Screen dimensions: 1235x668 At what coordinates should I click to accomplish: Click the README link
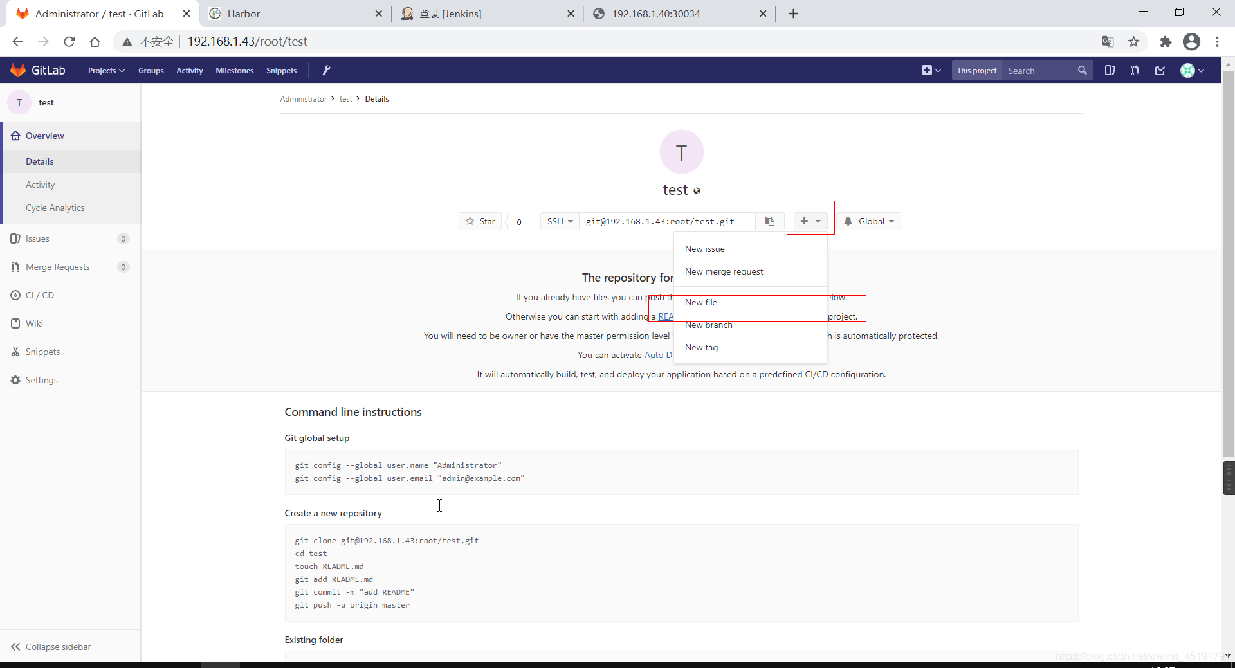666,316
